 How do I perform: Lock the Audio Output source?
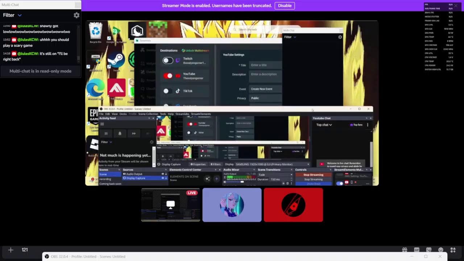coord(166,174)
